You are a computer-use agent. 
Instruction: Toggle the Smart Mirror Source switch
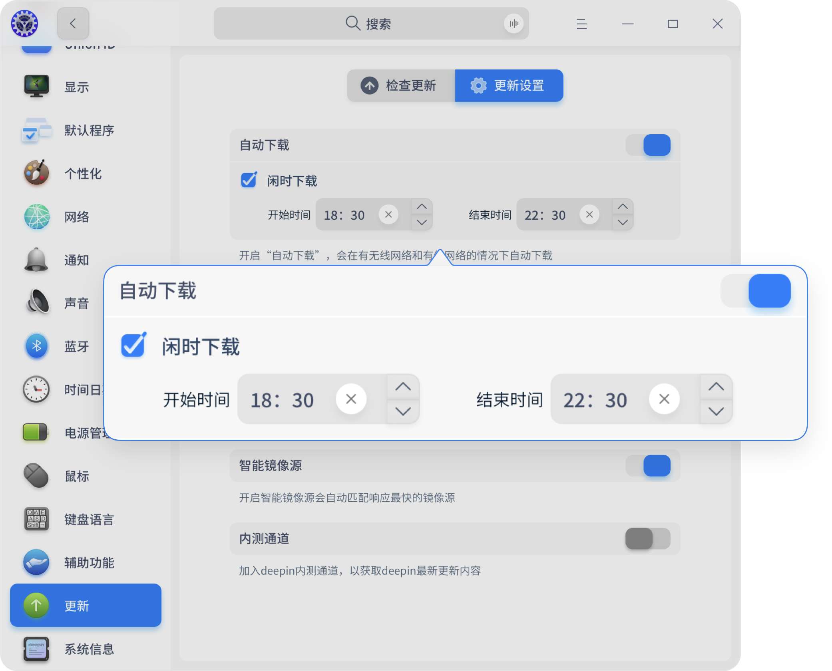click(x=648, y=466)
